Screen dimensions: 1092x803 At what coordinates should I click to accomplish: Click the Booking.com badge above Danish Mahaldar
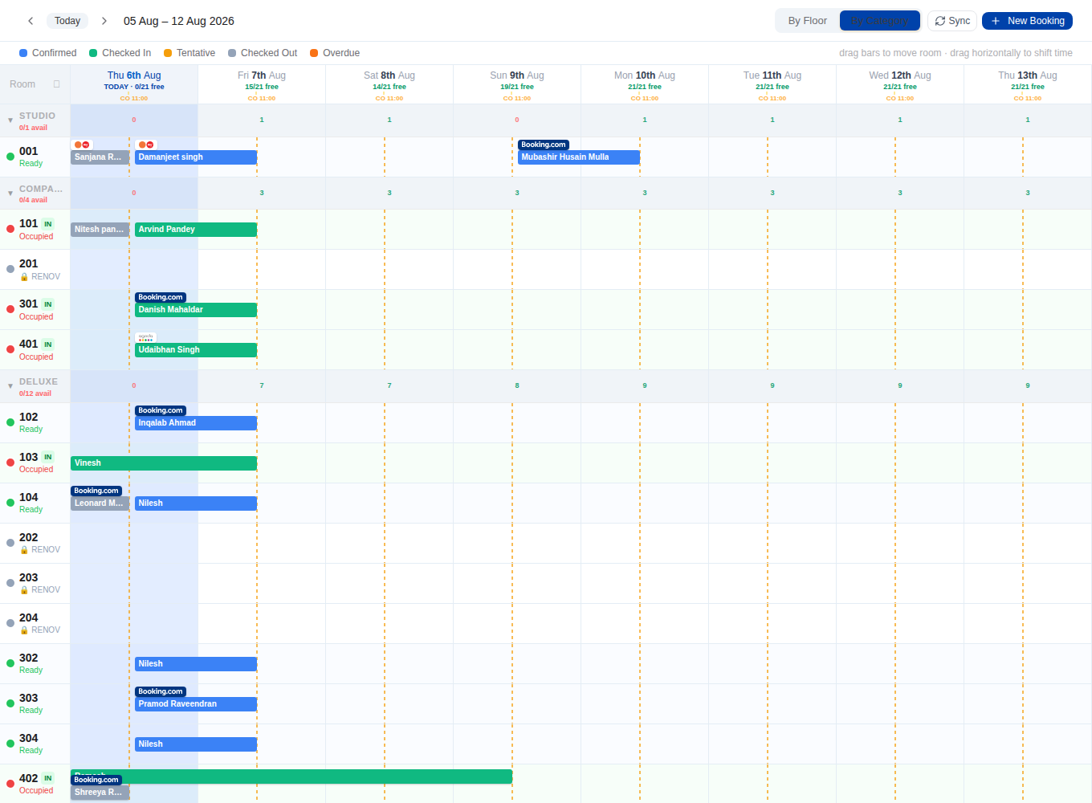point(161,297)
